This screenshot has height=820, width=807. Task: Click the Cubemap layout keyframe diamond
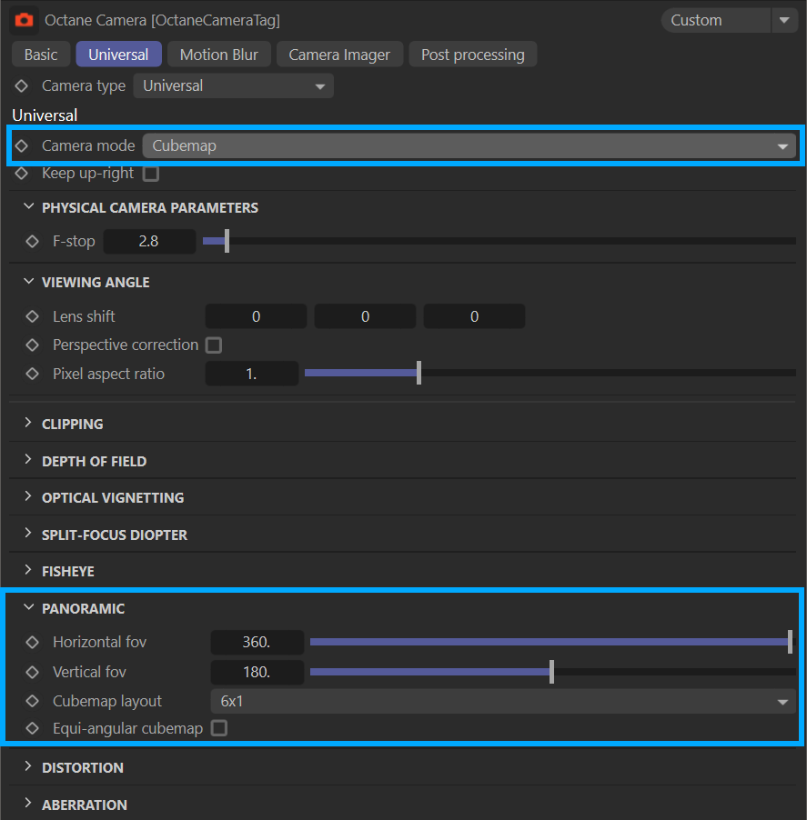click(33, 702)
